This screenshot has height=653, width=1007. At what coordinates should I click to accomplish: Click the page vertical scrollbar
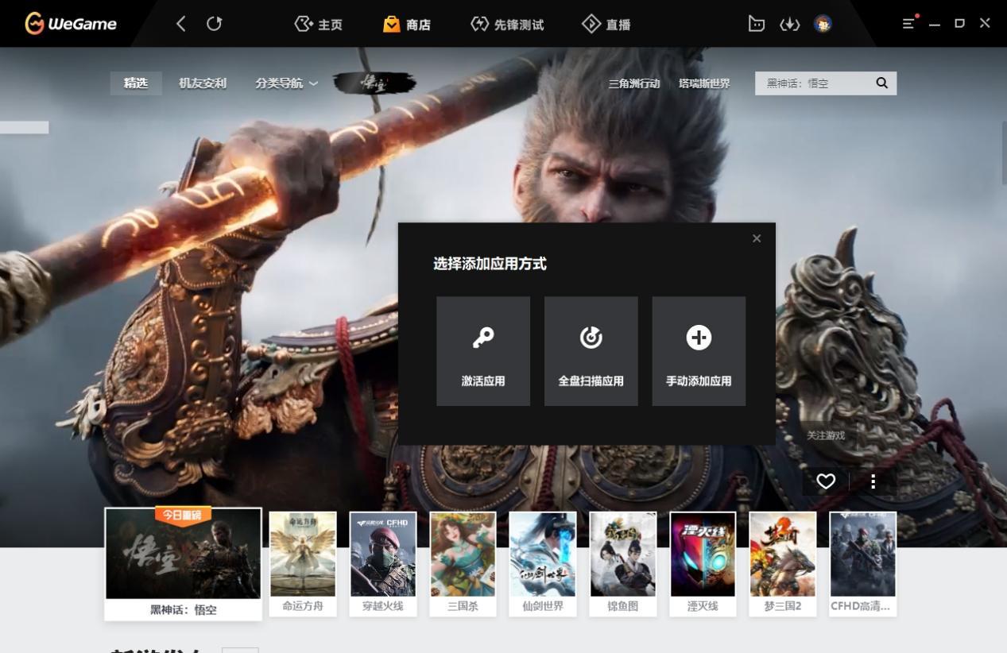1004,153
